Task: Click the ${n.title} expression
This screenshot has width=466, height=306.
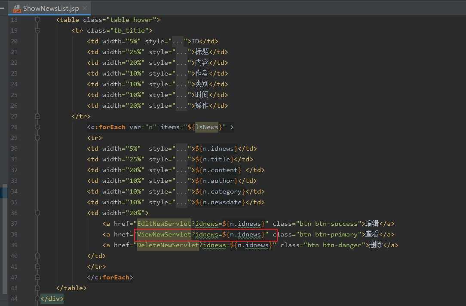Action: pos(215,159)
